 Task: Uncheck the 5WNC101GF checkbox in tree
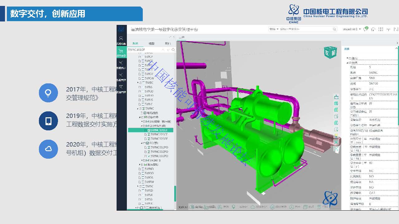pos(149,130)
